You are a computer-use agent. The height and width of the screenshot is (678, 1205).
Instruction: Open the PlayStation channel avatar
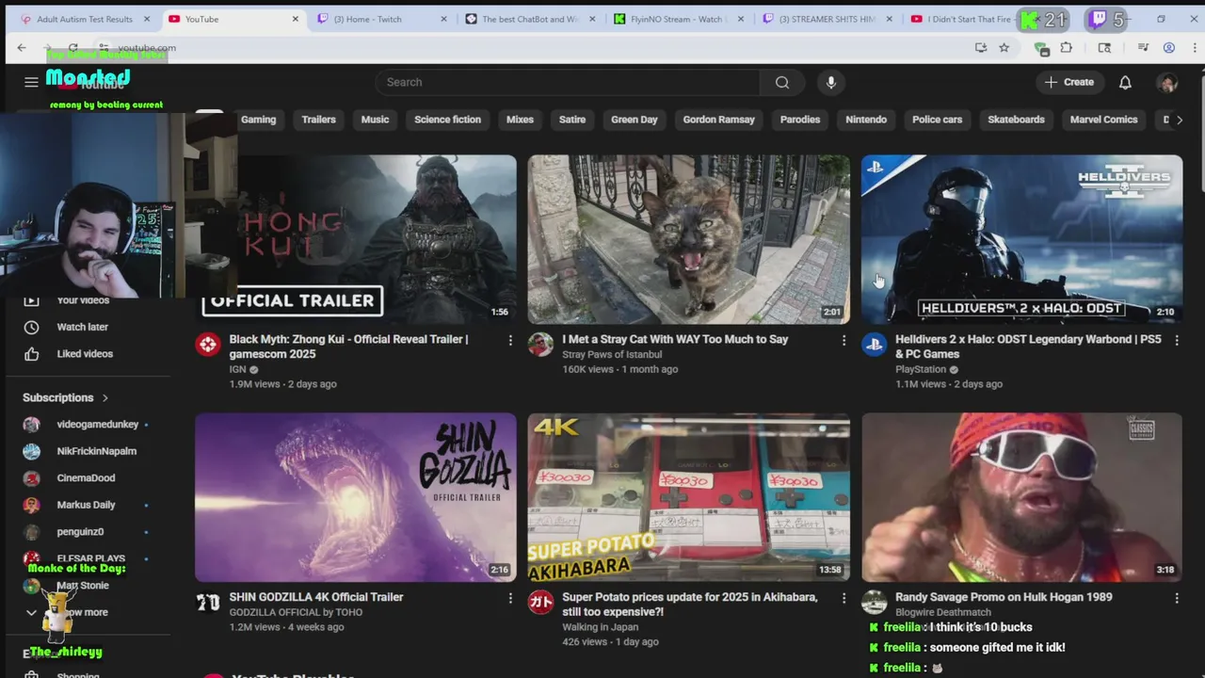(x=874, y=345)
